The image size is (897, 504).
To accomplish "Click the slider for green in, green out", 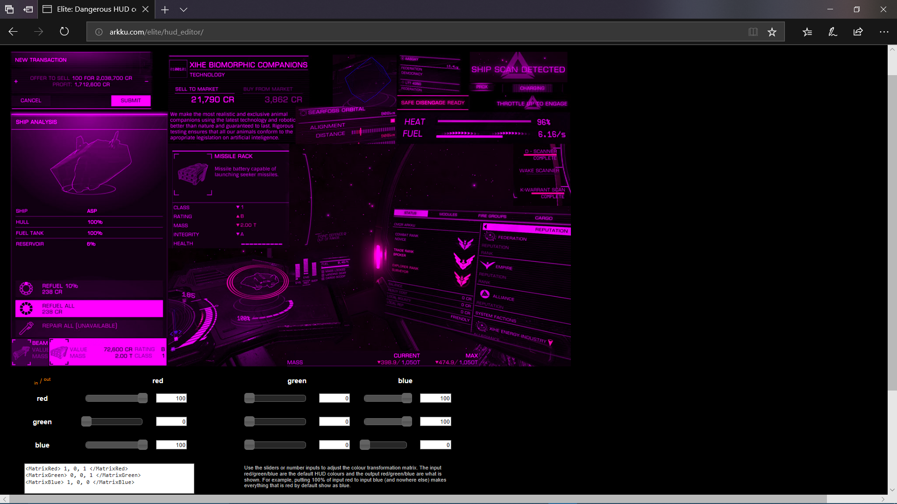I will [x=275, y=421].
